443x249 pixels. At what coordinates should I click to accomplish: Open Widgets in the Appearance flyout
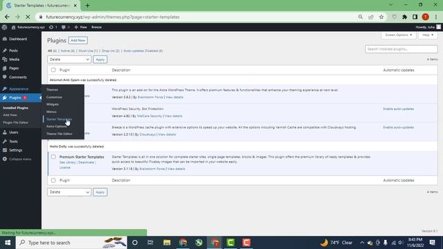[53, 104]
